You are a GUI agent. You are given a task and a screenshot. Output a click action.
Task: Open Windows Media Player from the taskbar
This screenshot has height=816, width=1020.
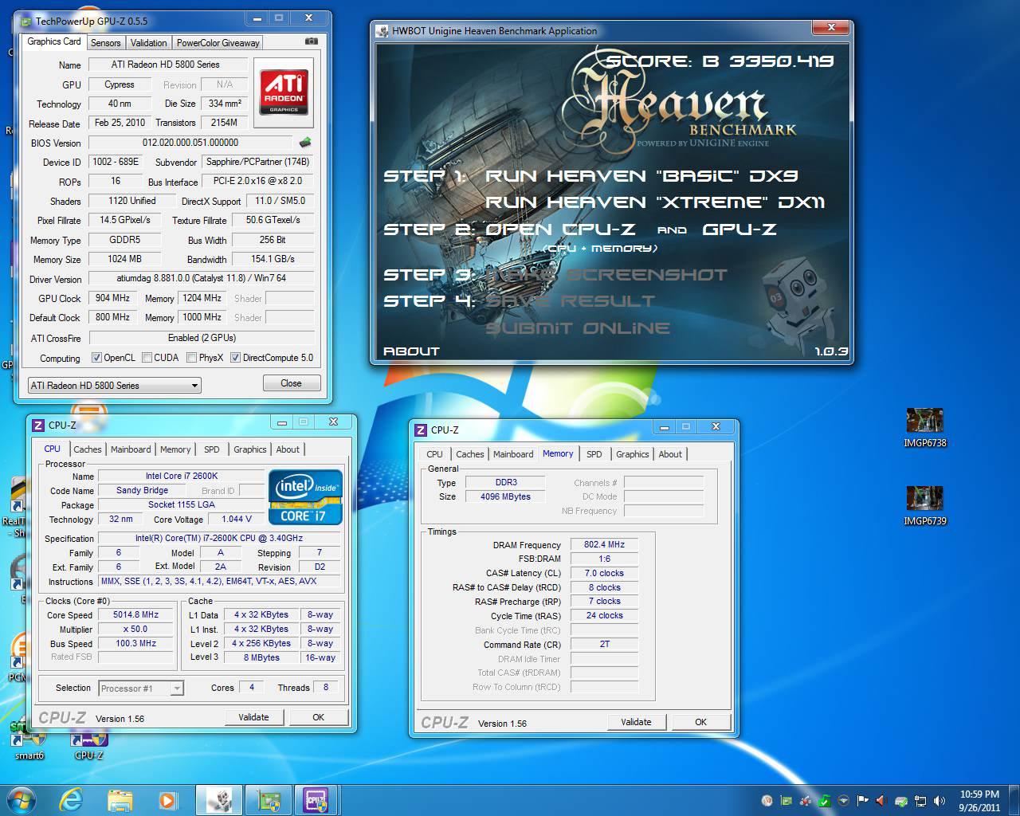(x=167, y=799)
